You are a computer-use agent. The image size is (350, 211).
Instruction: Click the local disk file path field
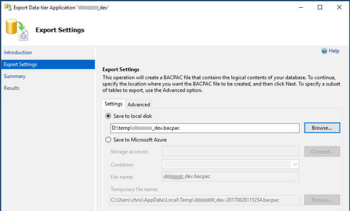205,128
